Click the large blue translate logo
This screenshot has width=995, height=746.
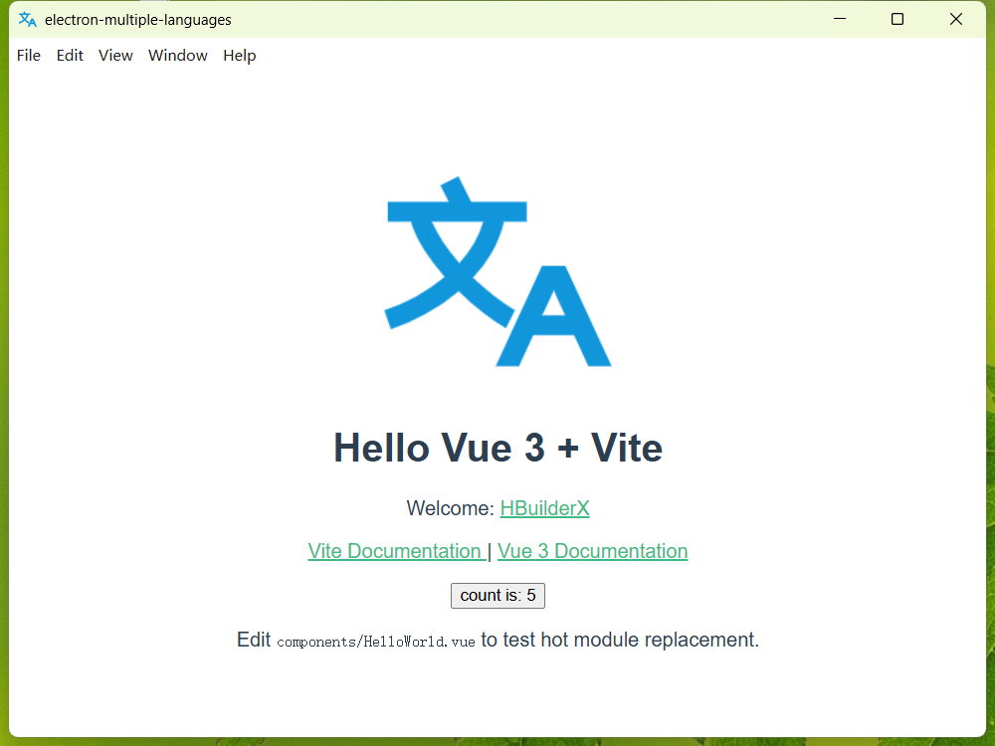point(498,272)
